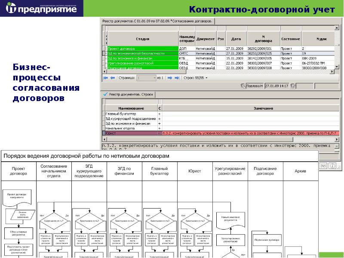Select the Реестр документов. Строки tab
This screenshot has height=258, width=344.
(127, 94)
